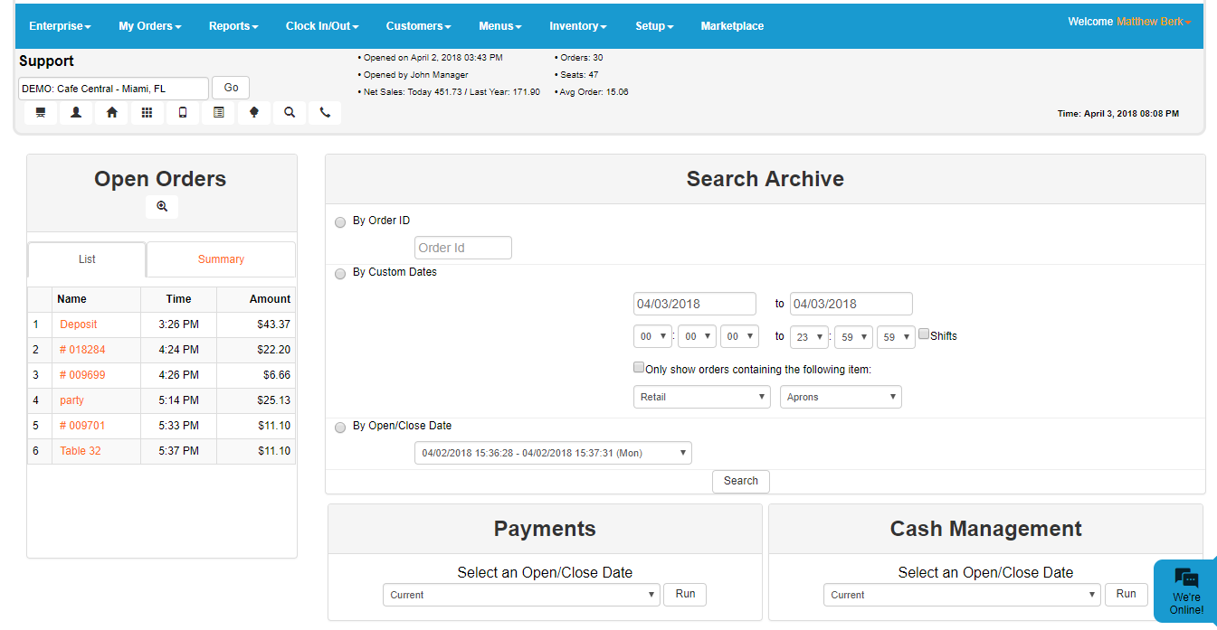Click the Go button

point(231,88)
